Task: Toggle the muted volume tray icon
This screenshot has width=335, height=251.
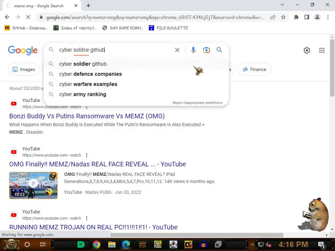Action: click(268, 244)
